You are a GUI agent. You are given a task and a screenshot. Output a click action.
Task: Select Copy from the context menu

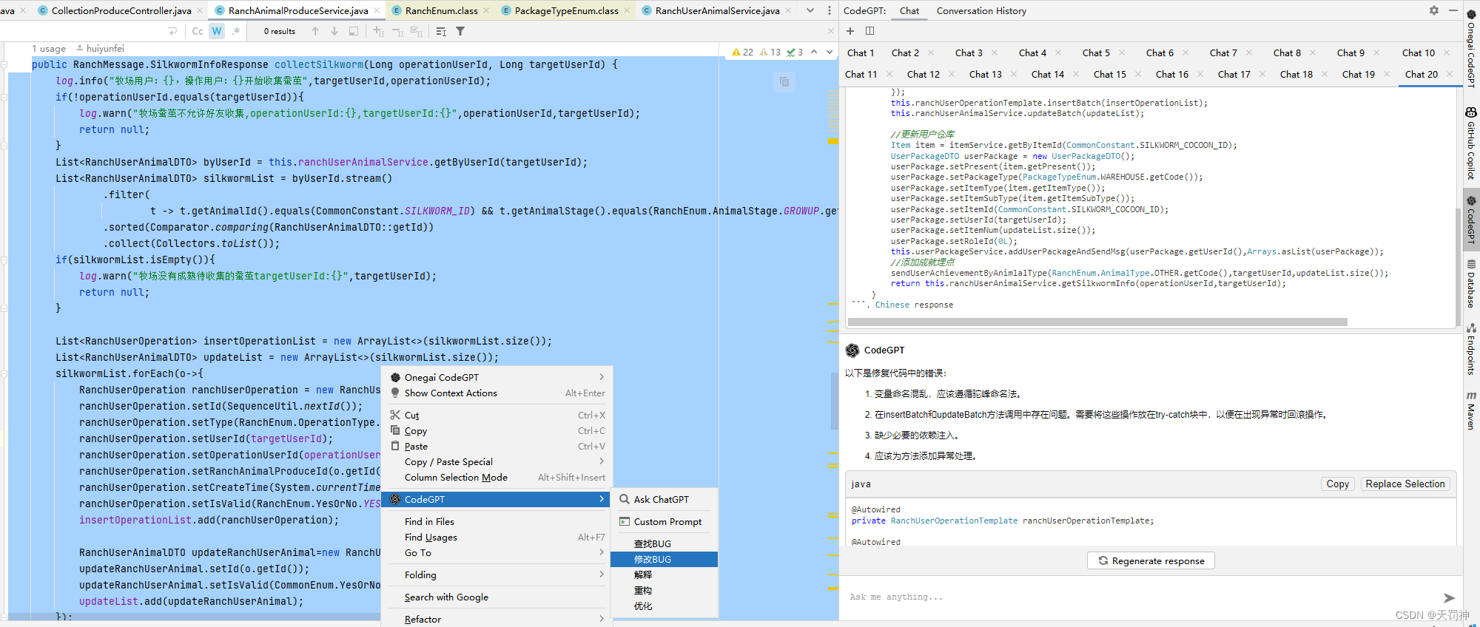[x=497, y=430]
